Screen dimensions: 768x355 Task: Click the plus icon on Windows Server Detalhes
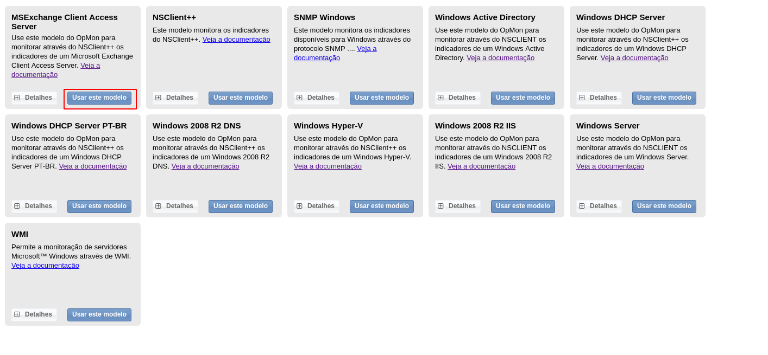coord(582,206)
